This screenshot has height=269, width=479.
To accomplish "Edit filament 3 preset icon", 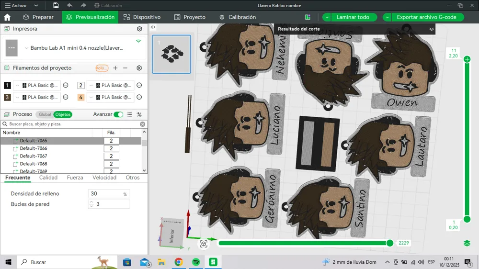I will pos(66,97).
